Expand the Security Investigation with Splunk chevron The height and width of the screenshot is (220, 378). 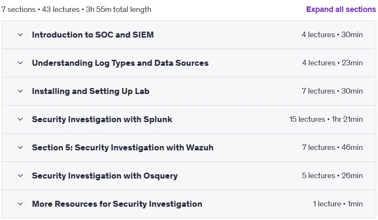tap(21, 119)
